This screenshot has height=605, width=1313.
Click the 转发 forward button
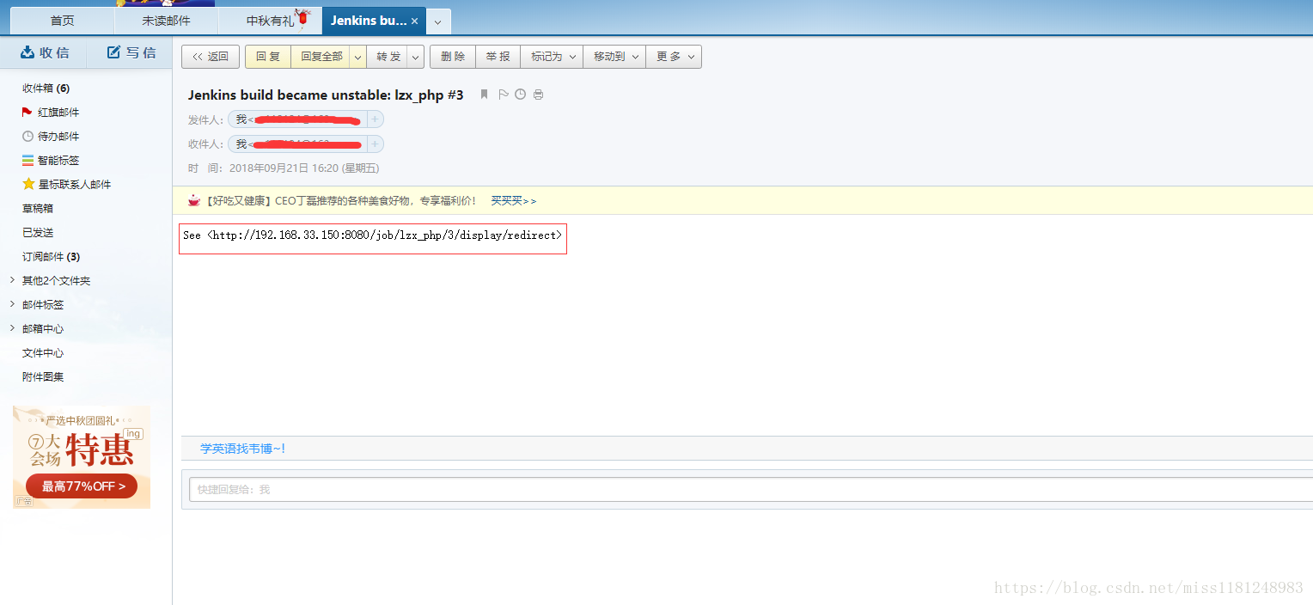coord(388,57)
